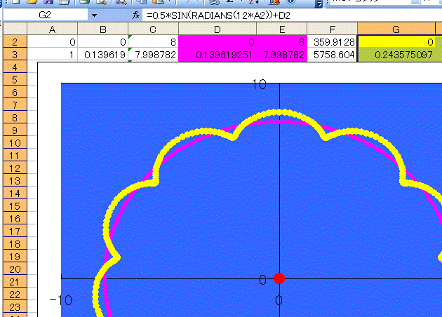Screen dimensions: 442x317
Task: Select row 9 header
Action: pos(15,130)
